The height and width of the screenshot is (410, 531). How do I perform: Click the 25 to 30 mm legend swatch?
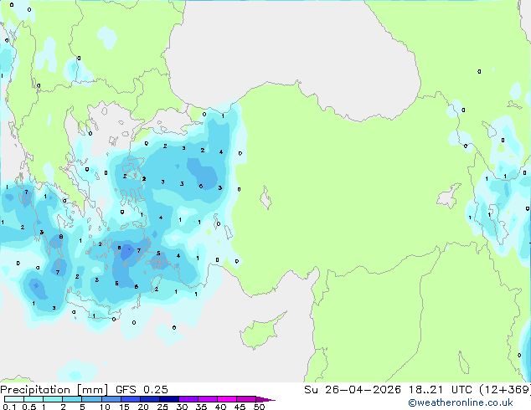(x=168, y=399)
